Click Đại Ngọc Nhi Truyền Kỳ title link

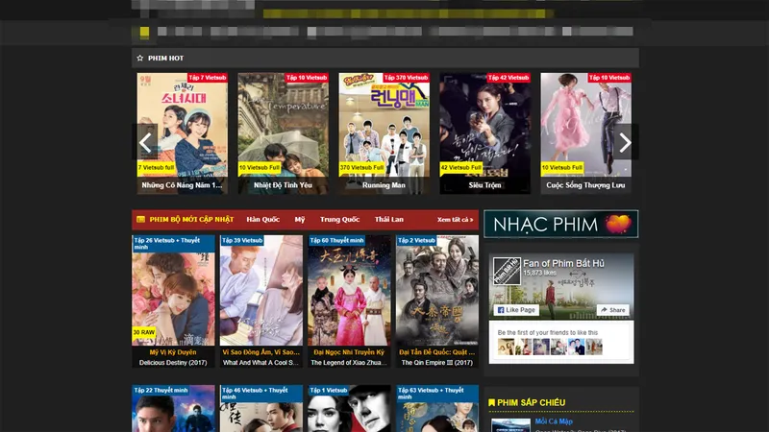[349, 352]
